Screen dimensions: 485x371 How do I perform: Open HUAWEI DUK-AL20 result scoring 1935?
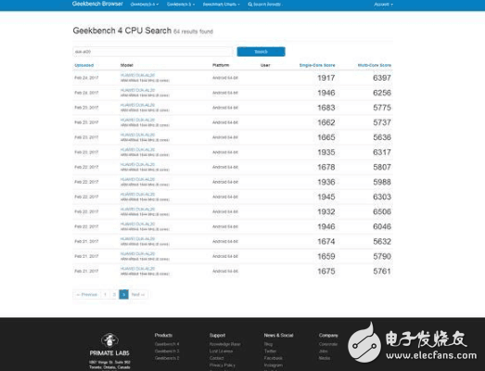coord(137,149)
